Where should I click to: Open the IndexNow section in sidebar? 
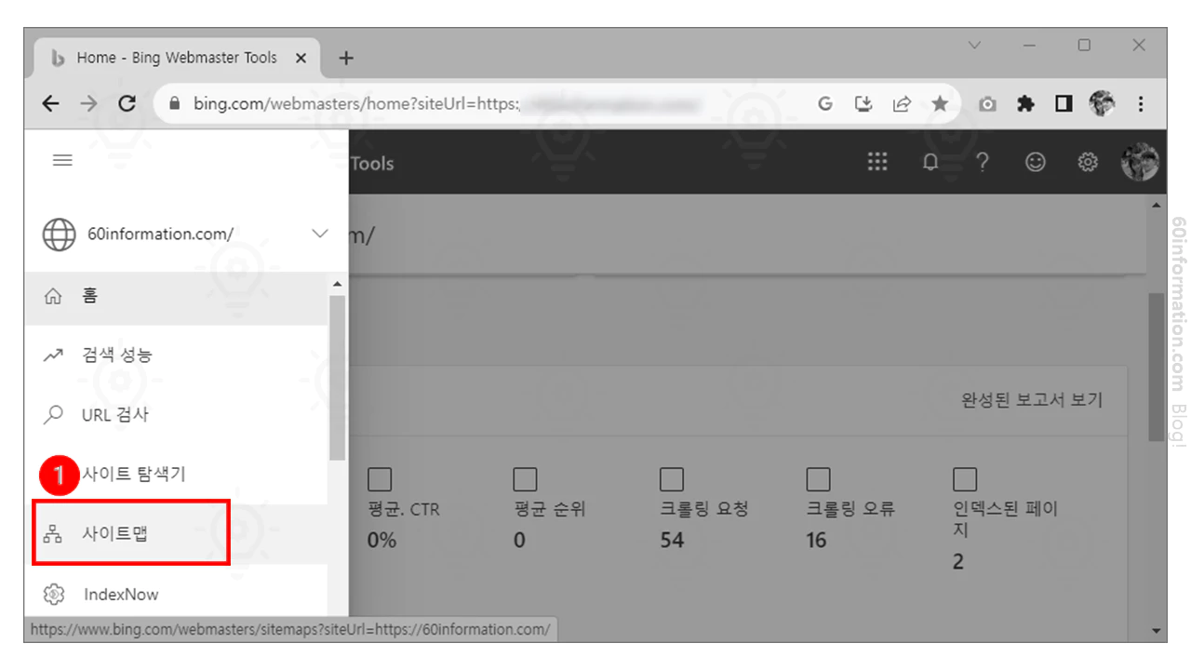122,594
